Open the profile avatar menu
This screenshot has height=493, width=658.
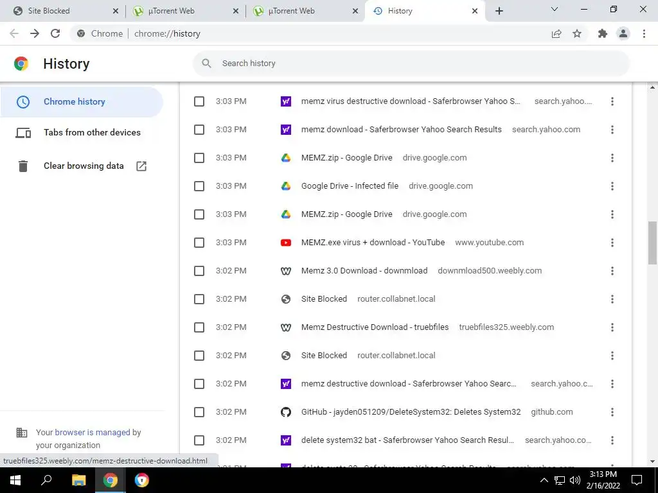(623, 33)
